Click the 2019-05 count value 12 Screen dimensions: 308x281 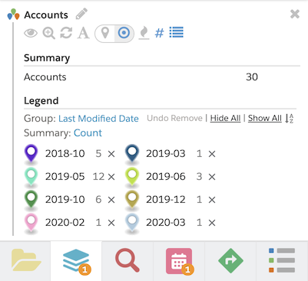coord(98,177)
